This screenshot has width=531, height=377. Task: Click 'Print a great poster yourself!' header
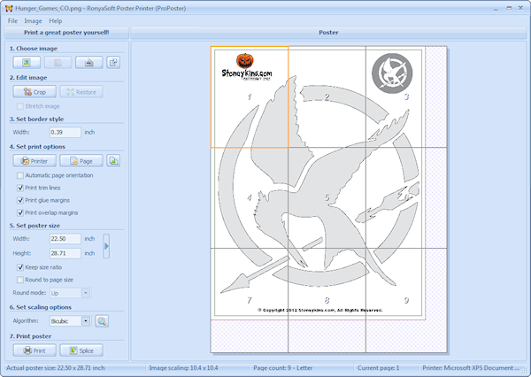(66, 33)
